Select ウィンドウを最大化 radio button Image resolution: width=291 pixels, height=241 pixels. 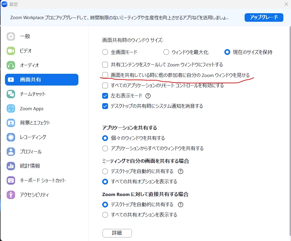tap(166, 52)
